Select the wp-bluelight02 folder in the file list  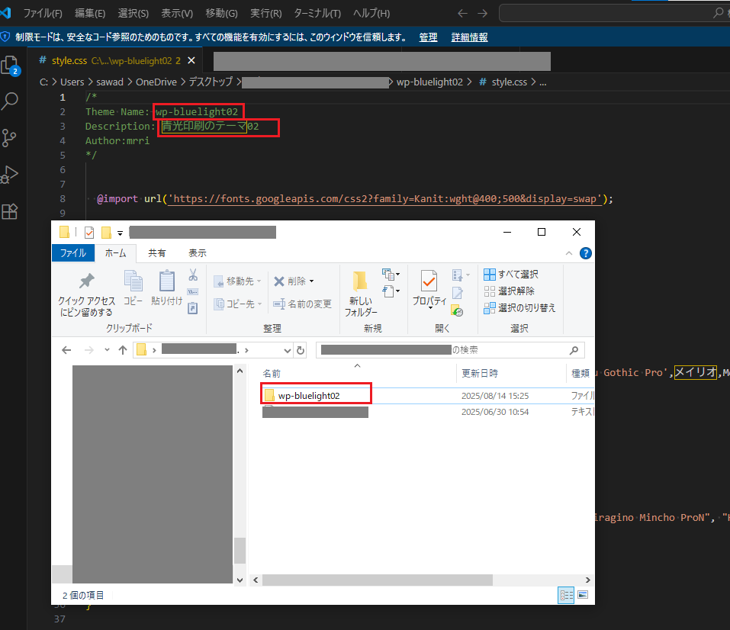pos(308,396)
